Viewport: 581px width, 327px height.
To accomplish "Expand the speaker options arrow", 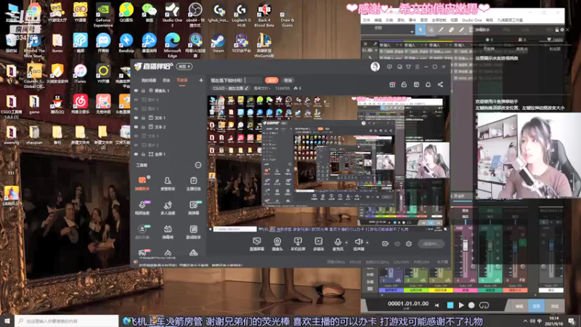I will 367,242.
